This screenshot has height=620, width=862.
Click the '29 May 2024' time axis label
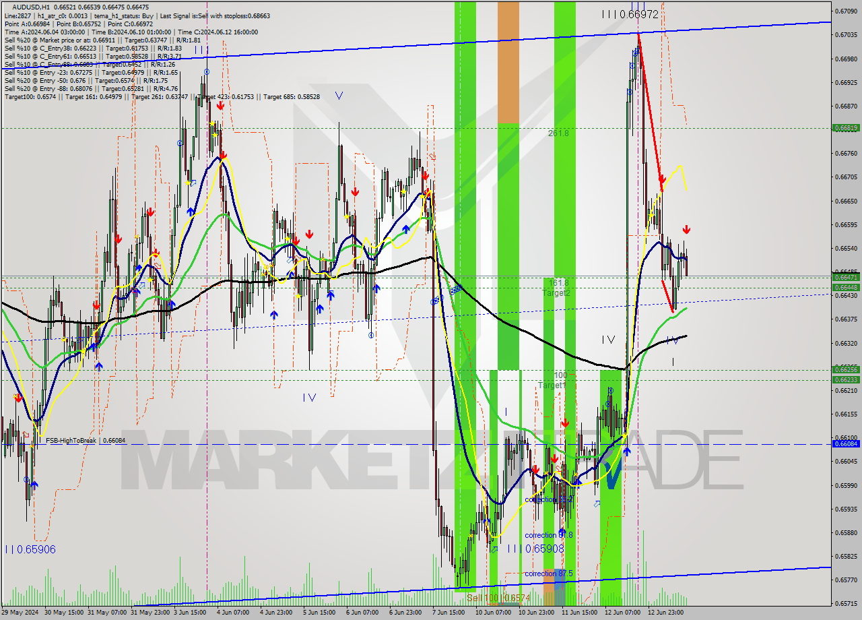[20, 613]
